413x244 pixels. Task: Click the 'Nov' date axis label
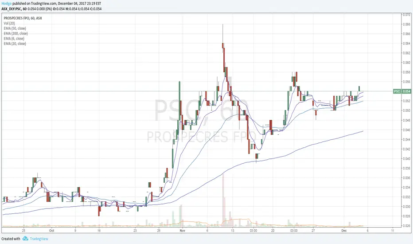182,231
